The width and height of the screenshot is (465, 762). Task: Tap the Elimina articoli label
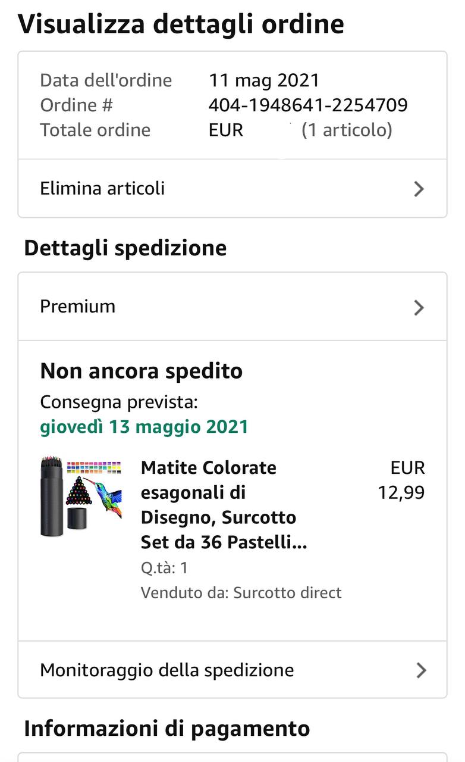pyautogui.click(x=102, y=189)
